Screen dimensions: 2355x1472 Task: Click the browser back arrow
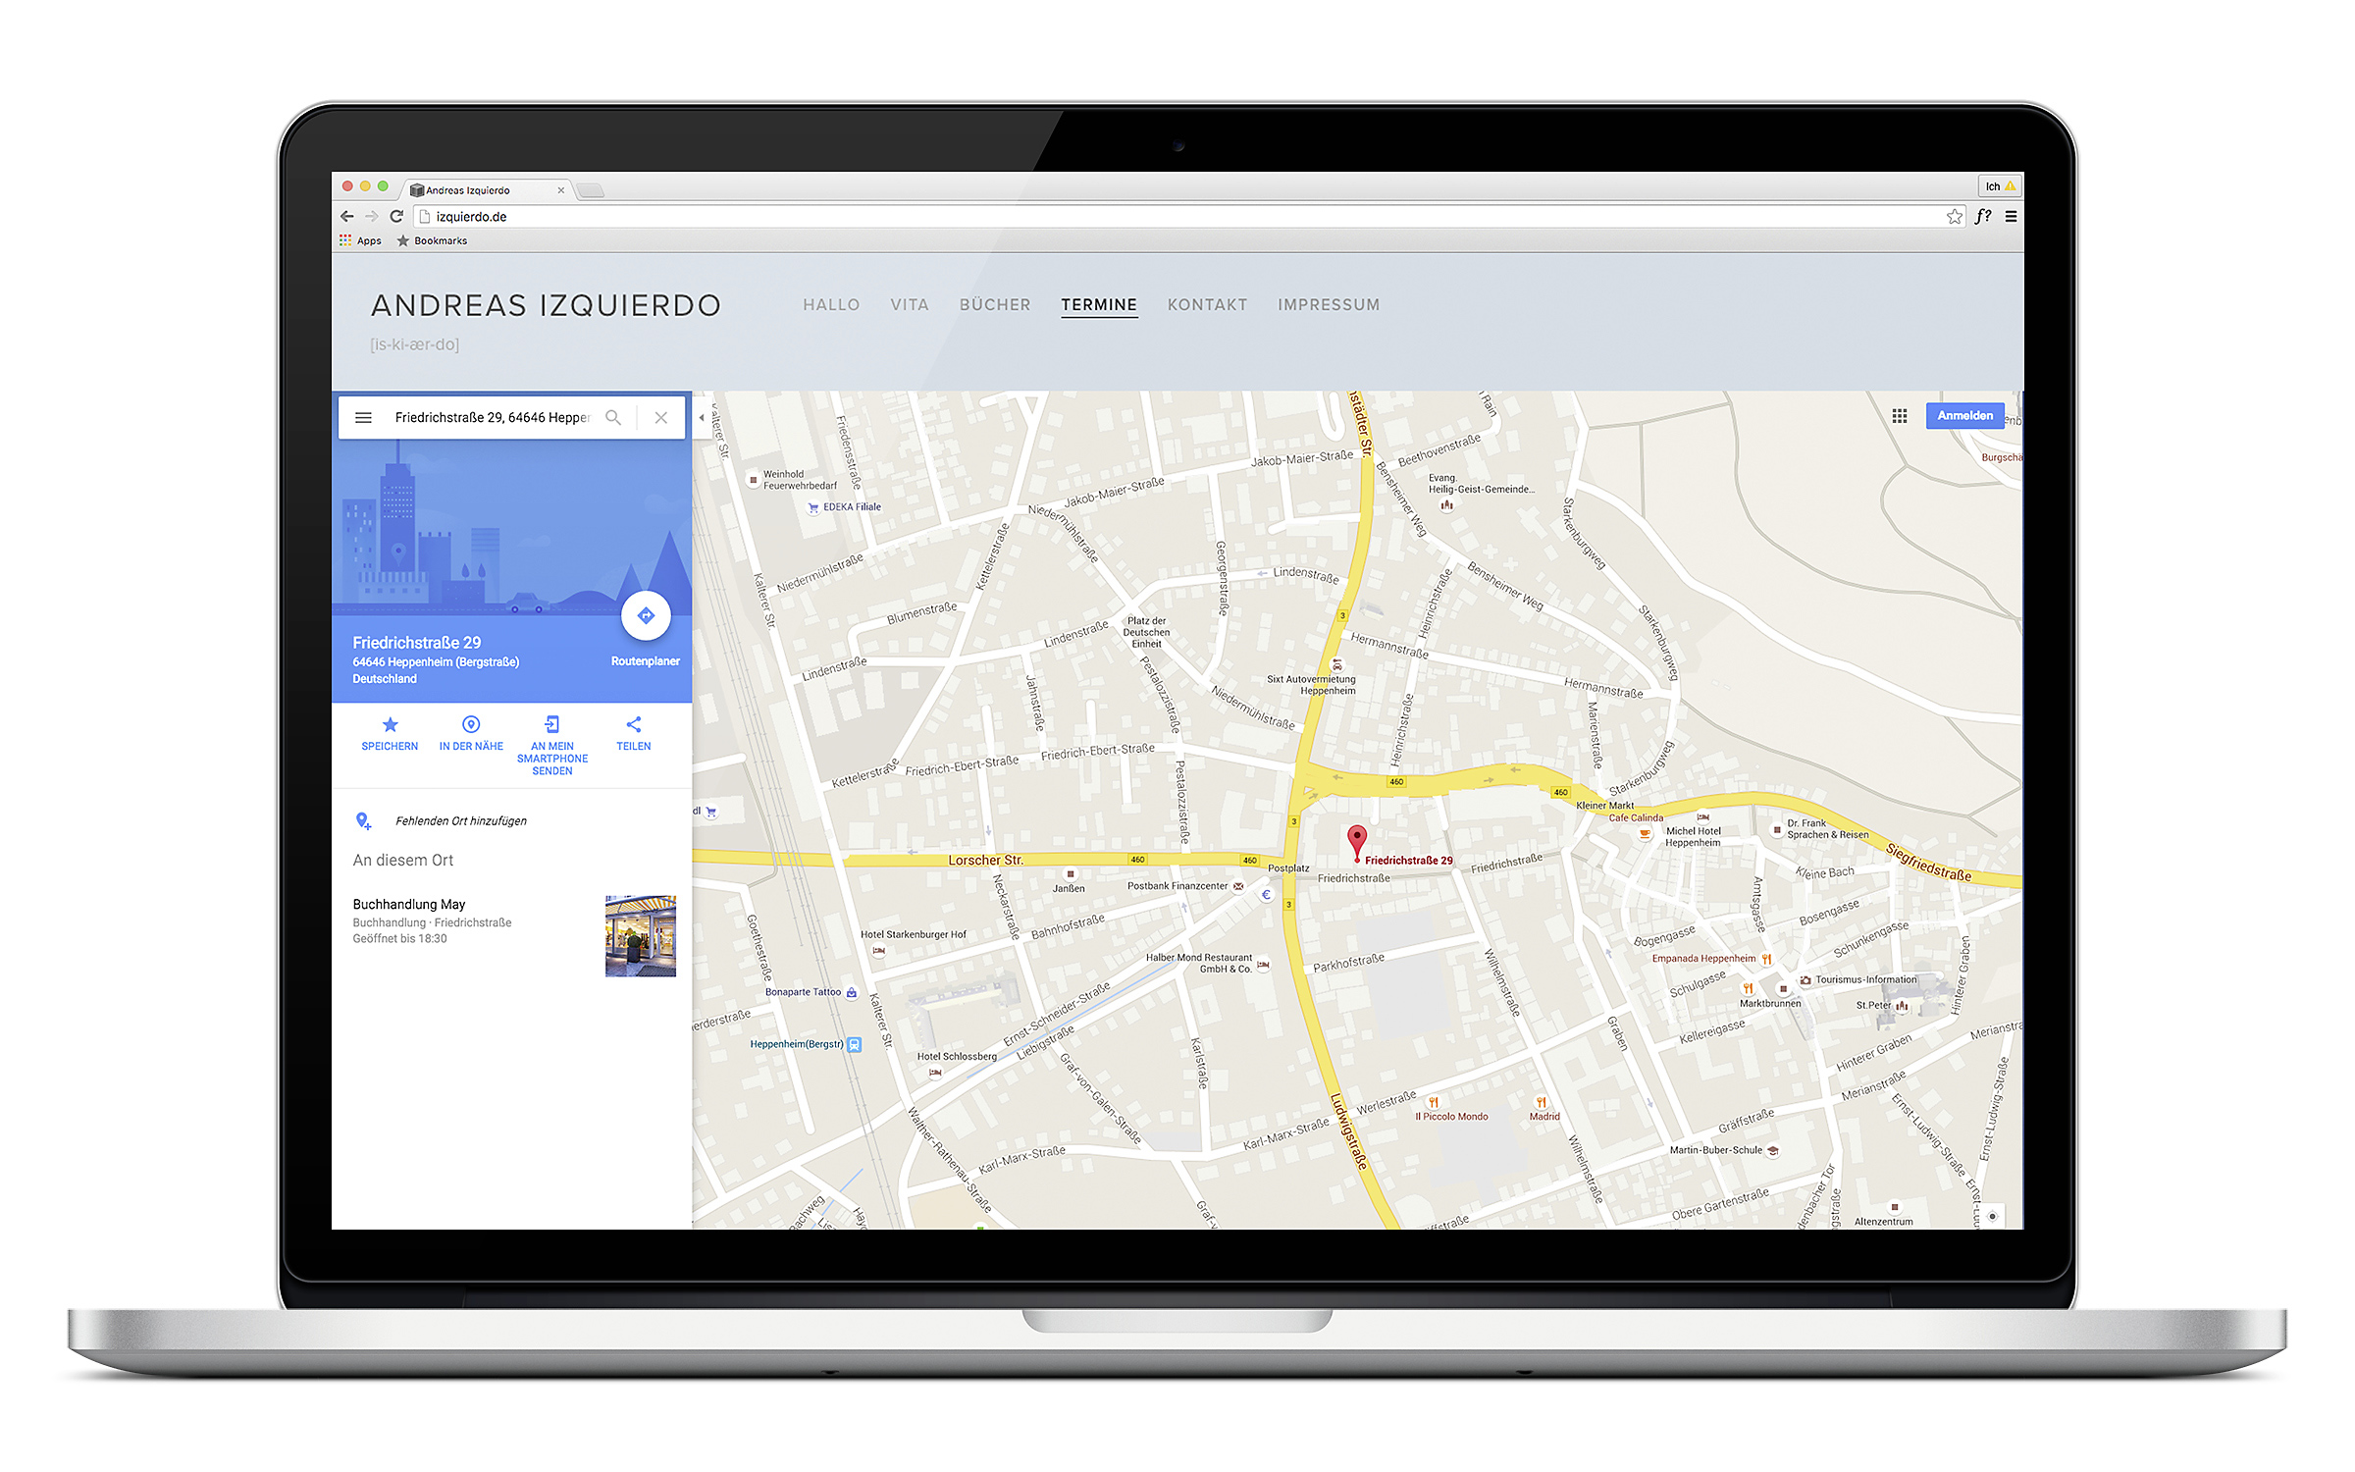[346, 217]
